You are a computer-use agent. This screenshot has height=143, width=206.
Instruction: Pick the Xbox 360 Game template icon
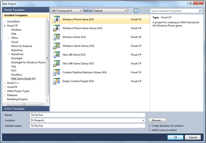pyautogui.click(x=56, y=54)
